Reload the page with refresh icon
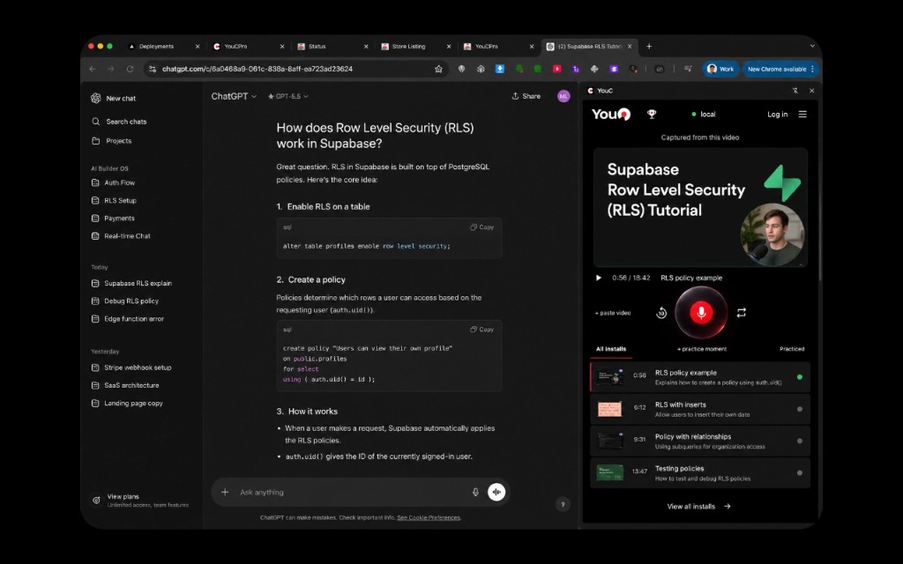Screen dimensions: 903x564 click(131, 69)
